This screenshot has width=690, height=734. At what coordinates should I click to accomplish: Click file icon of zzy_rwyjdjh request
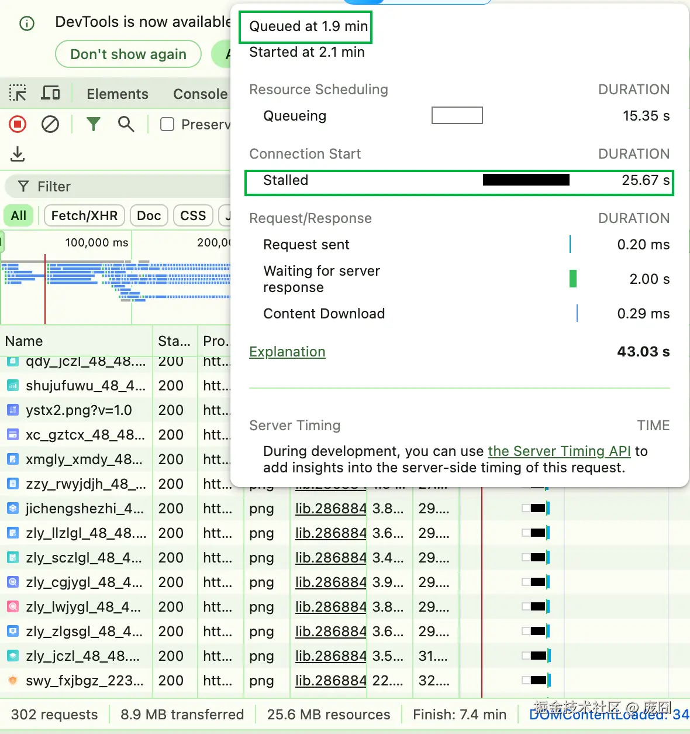12,484
